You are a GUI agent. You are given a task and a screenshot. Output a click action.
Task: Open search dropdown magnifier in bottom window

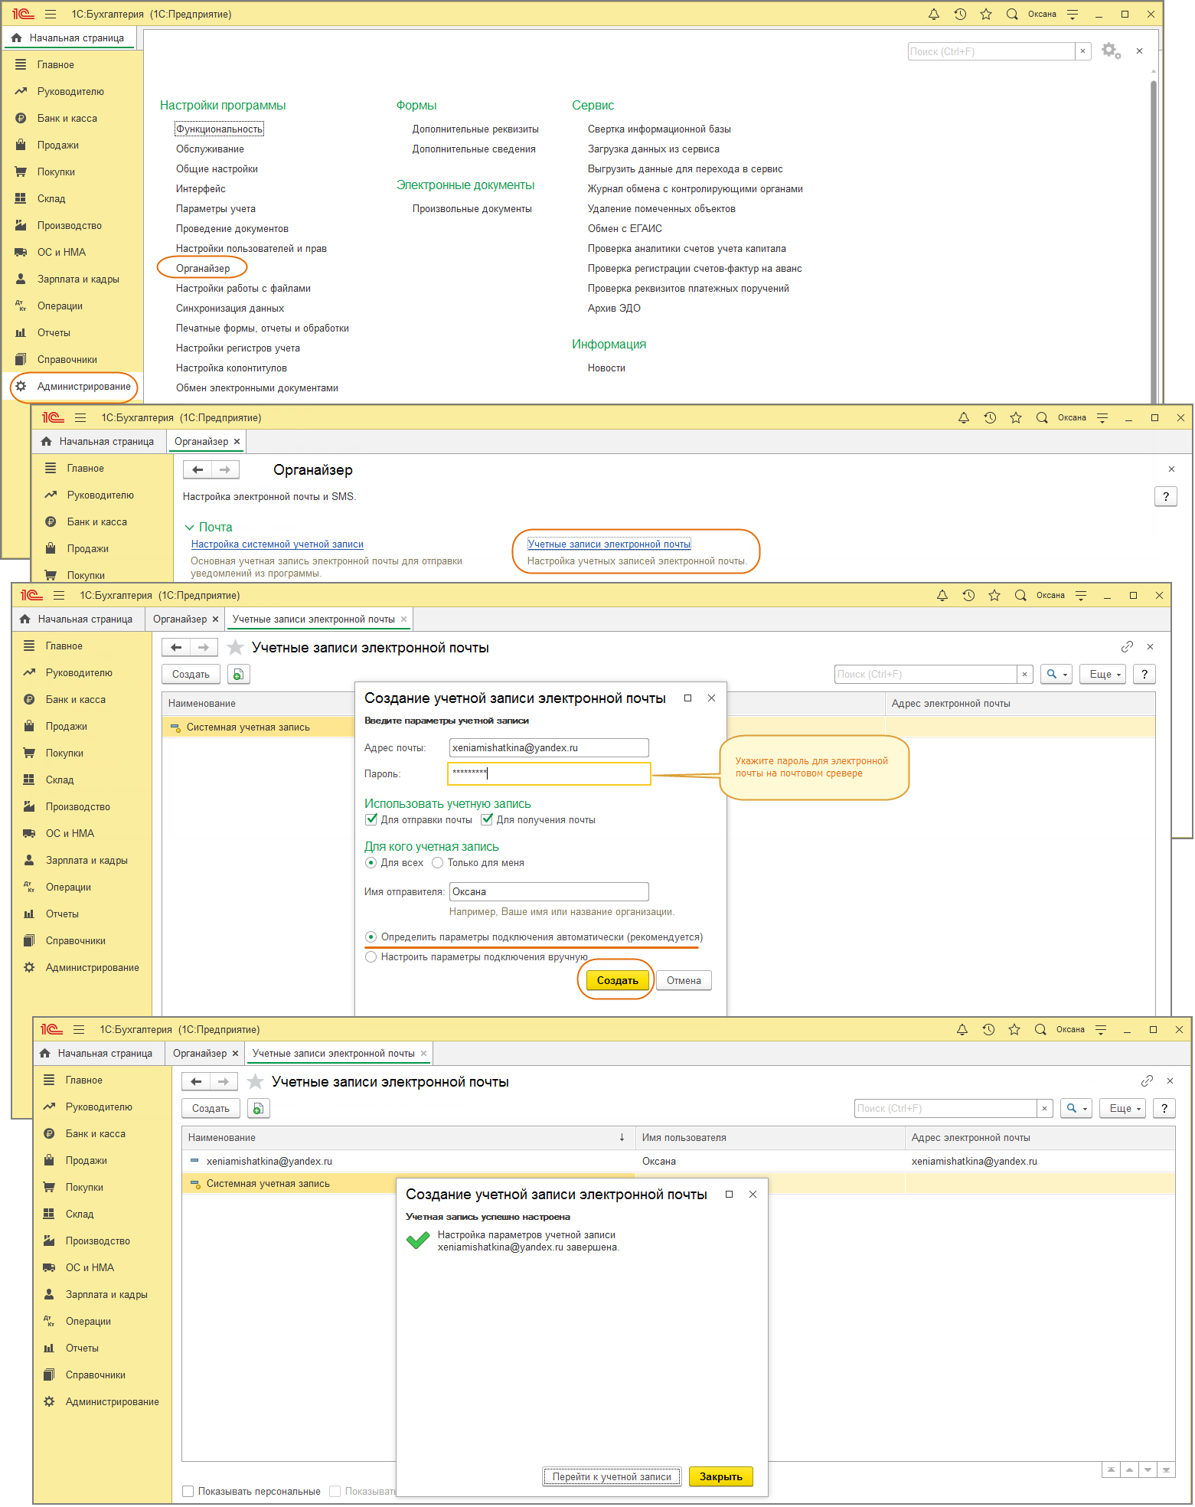pyautogui.click(x=1076, y=1108)
